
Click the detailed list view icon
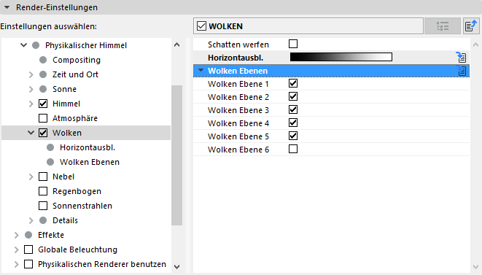coord(443,26)
